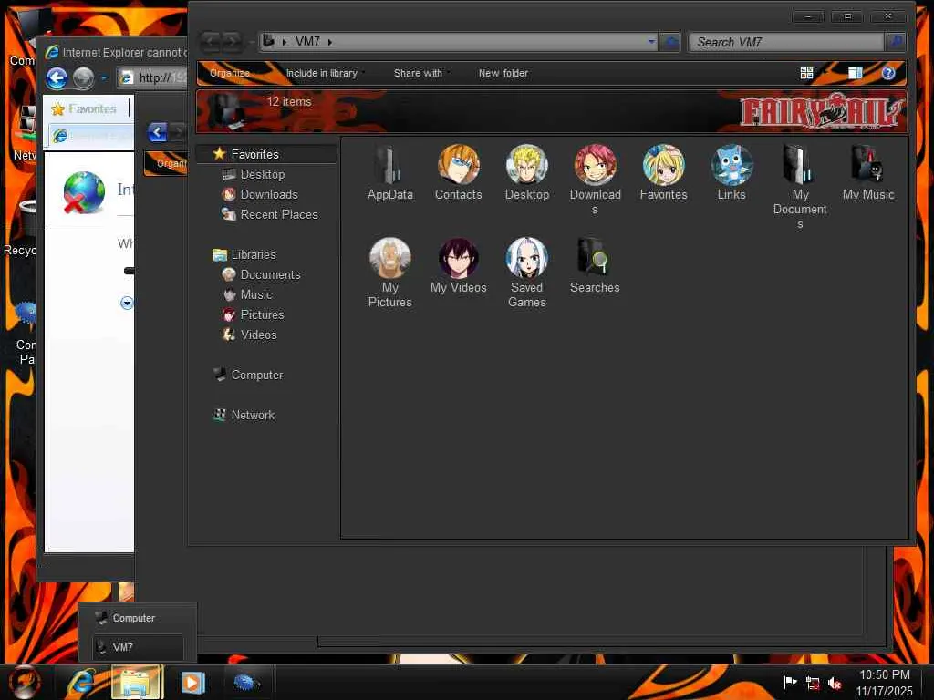Click Internet Explorer's blue back arrow
Viewport: 934px width, 700px height.
click(57, 78)
